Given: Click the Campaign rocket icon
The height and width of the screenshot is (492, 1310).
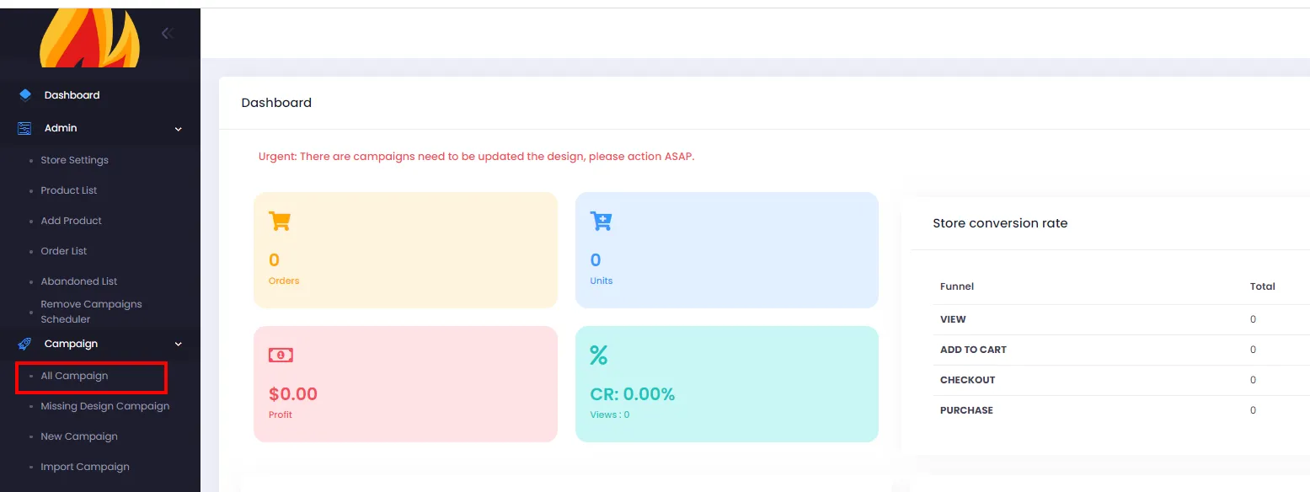Looking at the screenshot, I should [24, 344].
